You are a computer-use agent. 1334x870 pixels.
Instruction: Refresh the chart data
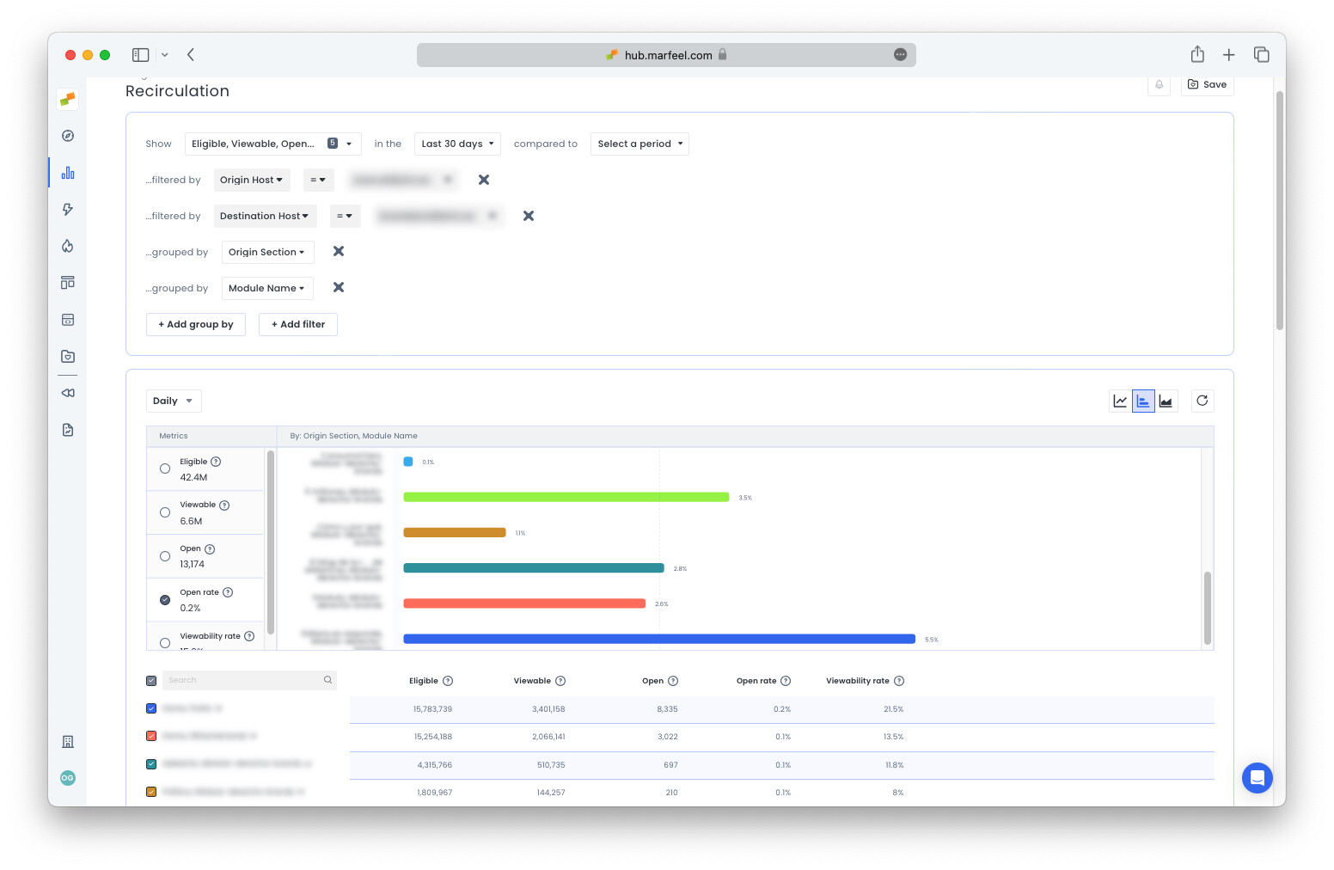pos(1202,401)
